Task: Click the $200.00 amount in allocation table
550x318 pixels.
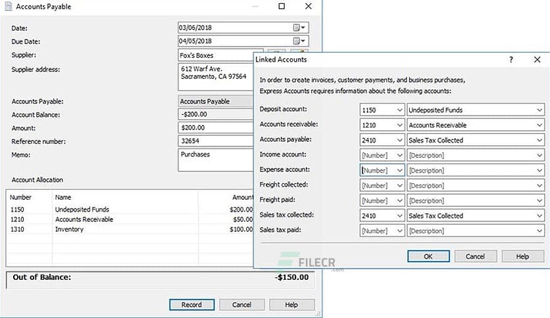Action: pyautogui.click(x=241, y=210)
